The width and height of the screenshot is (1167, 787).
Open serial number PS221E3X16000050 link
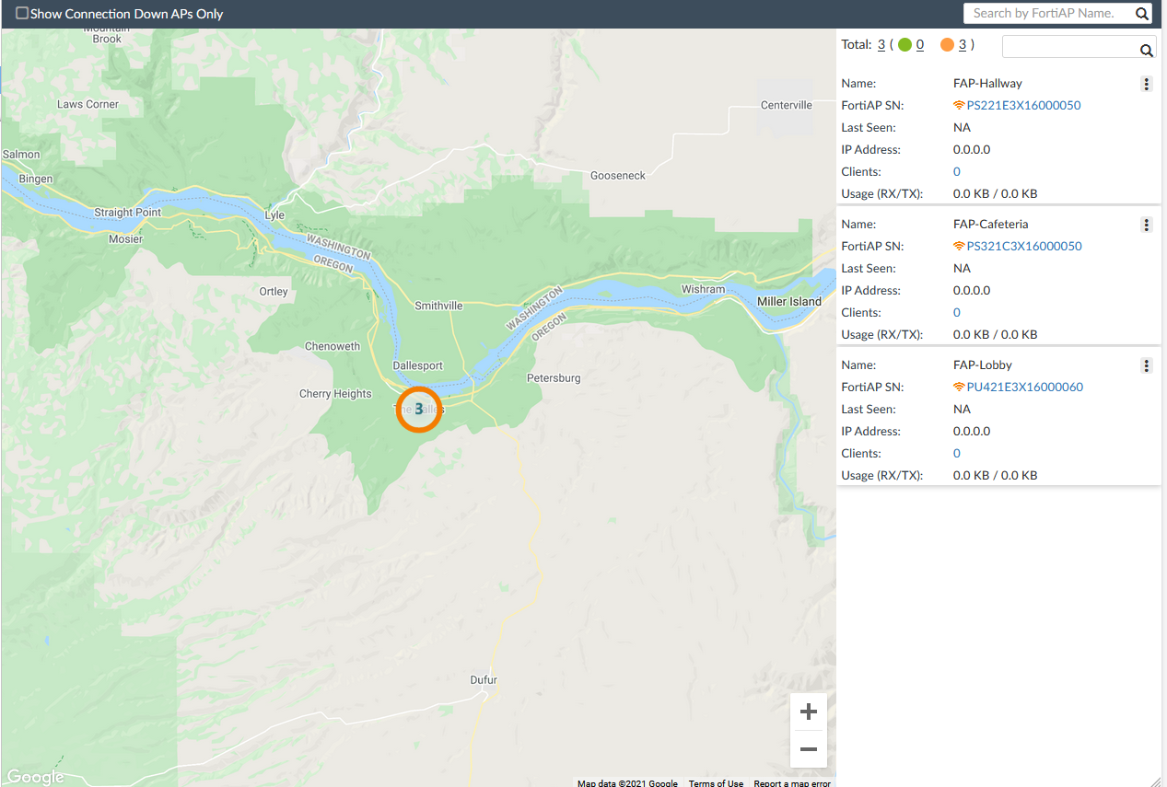click(1023, 106)
